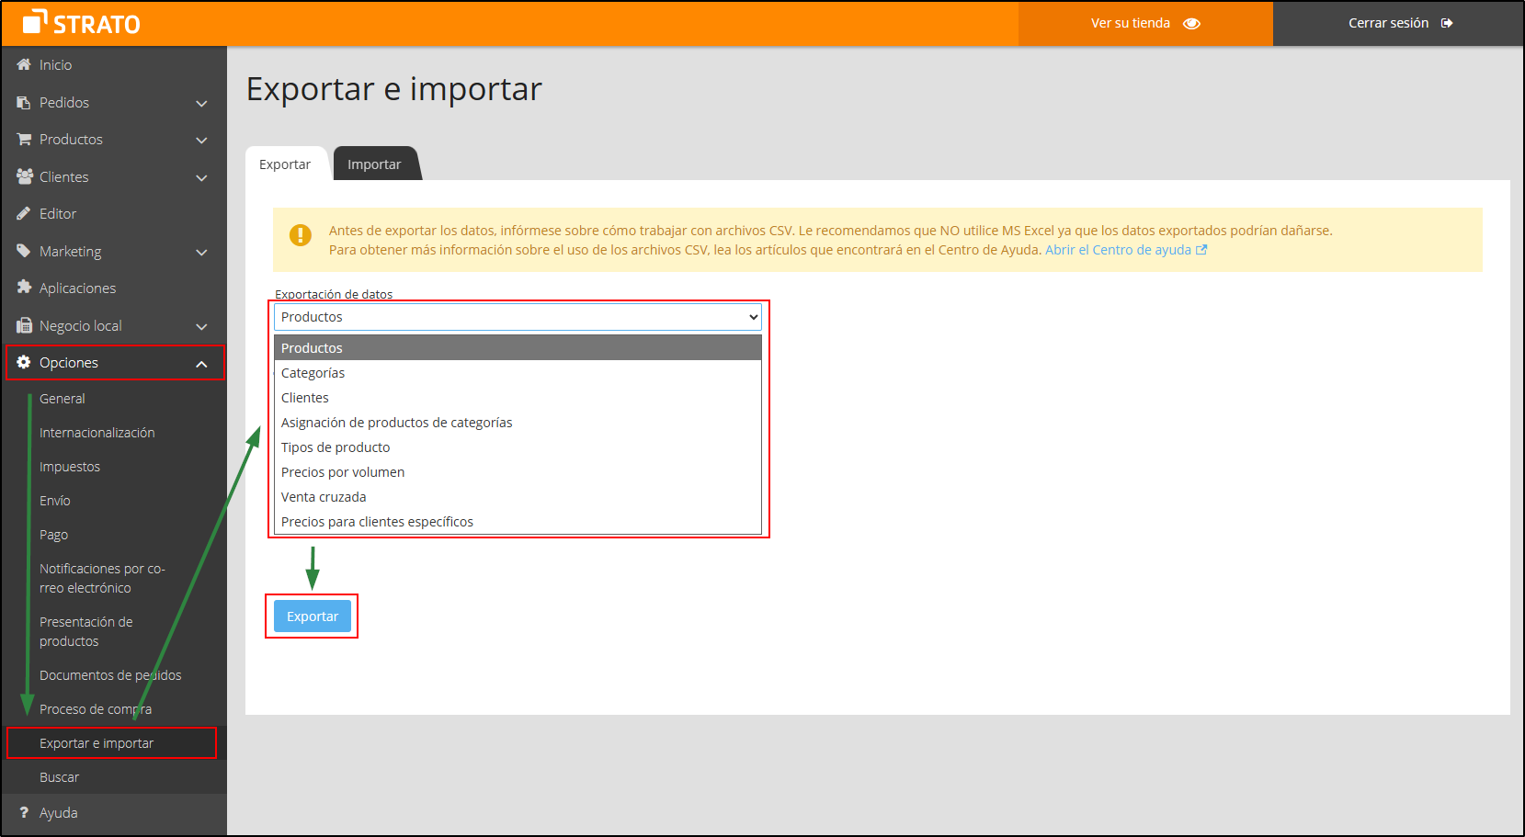1525x837 pixels.
Task: Expand the Clientes section chevron
Action: click(201, 177)
